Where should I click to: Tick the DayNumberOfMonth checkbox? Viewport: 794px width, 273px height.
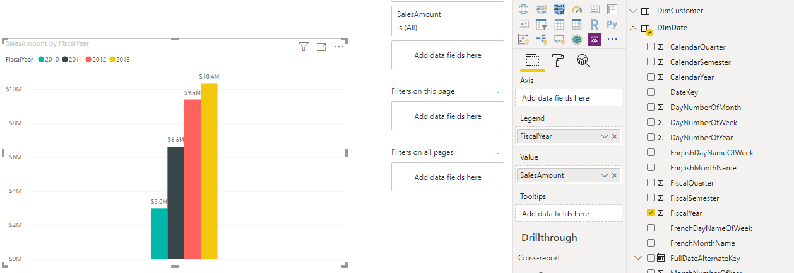(x=651, y=108)
